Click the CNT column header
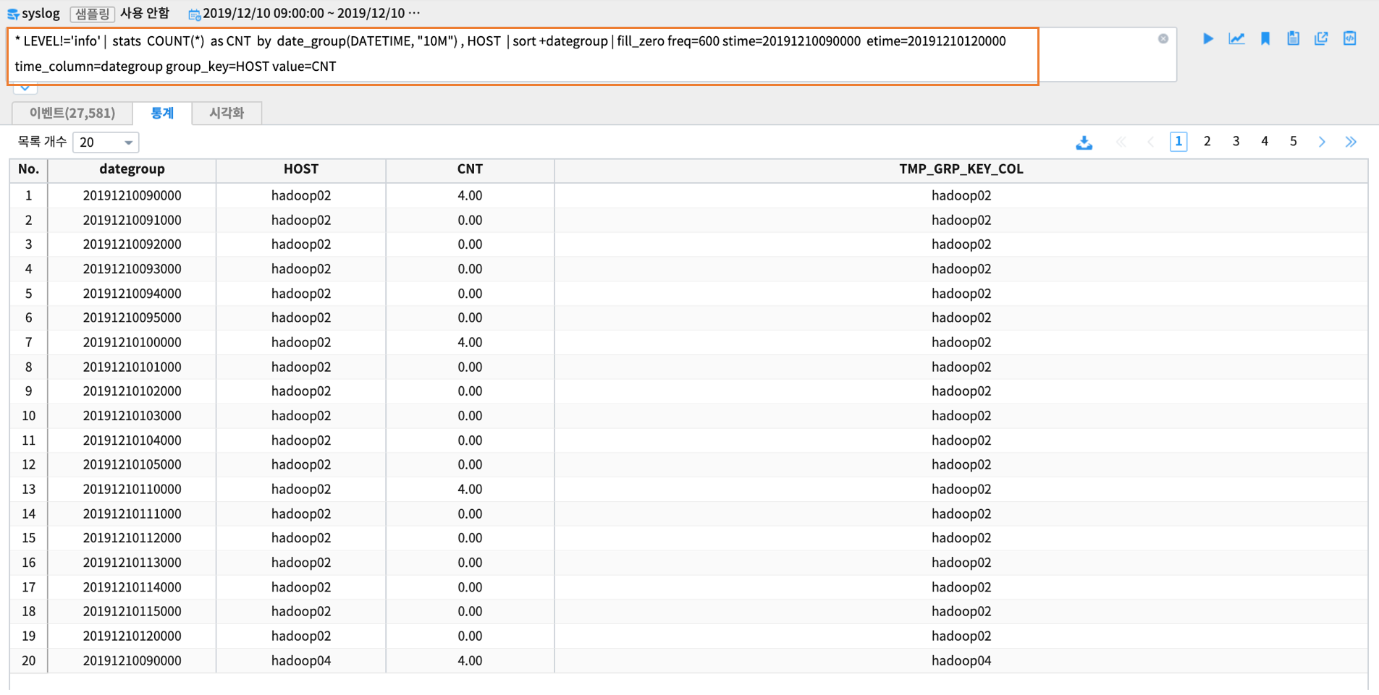The height and width of the screenshot is (695, 1379). 470,169
